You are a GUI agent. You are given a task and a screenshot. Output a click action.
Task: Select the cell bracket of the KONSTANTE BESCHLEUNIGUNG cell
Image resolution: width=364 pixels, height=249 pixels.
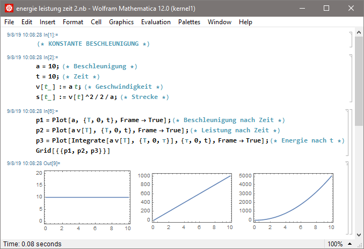[349, 39]
